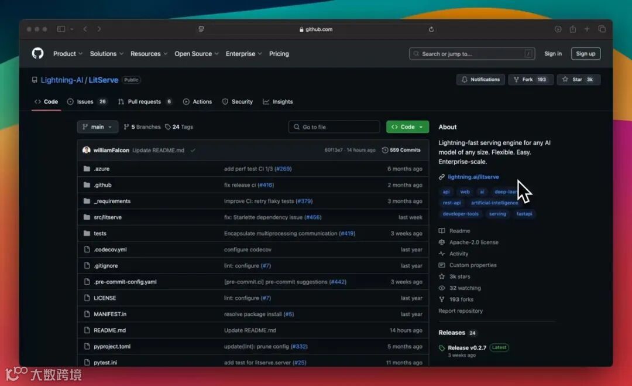The image size is (632, 386).
Task: Expand the Open Source menu
Action: click(196, 54)
